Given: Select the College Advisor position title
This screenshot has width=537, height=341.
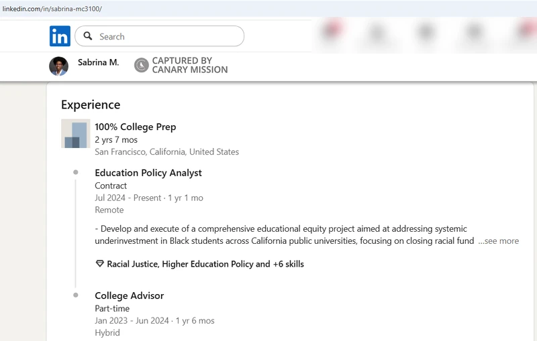Looking at the screenshot, I should (129, 295).
